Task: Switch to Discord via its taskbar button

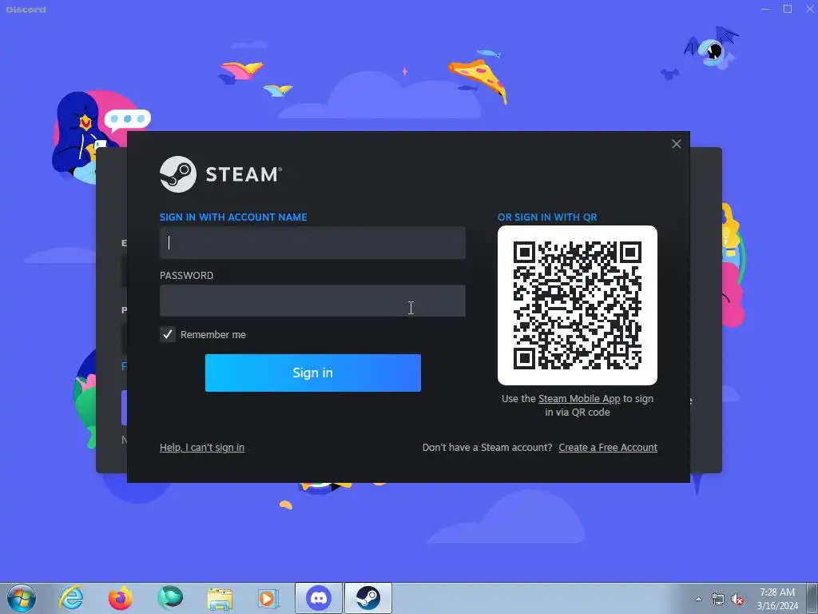Action: pos(319,598)
